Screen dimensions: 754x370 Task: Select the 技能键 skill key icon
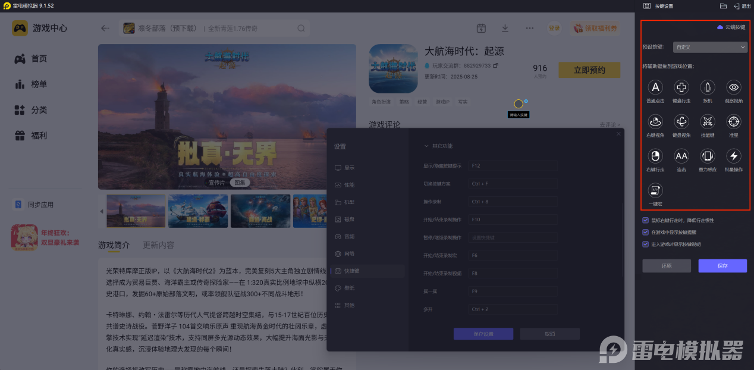708,122
